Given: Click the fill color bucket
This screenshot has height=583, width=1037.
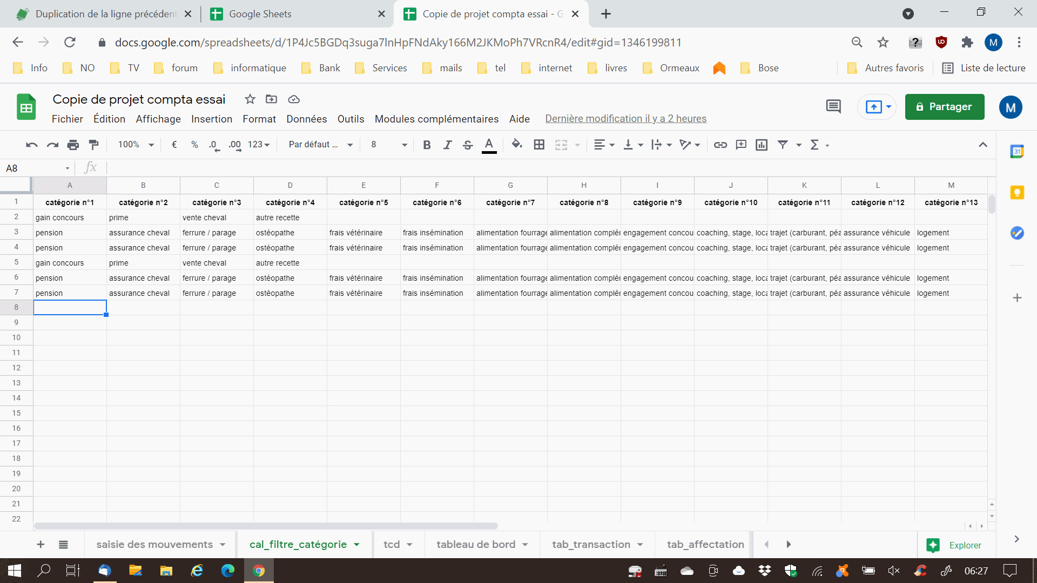Looking at the screenshot, I should tap(516, 144).
